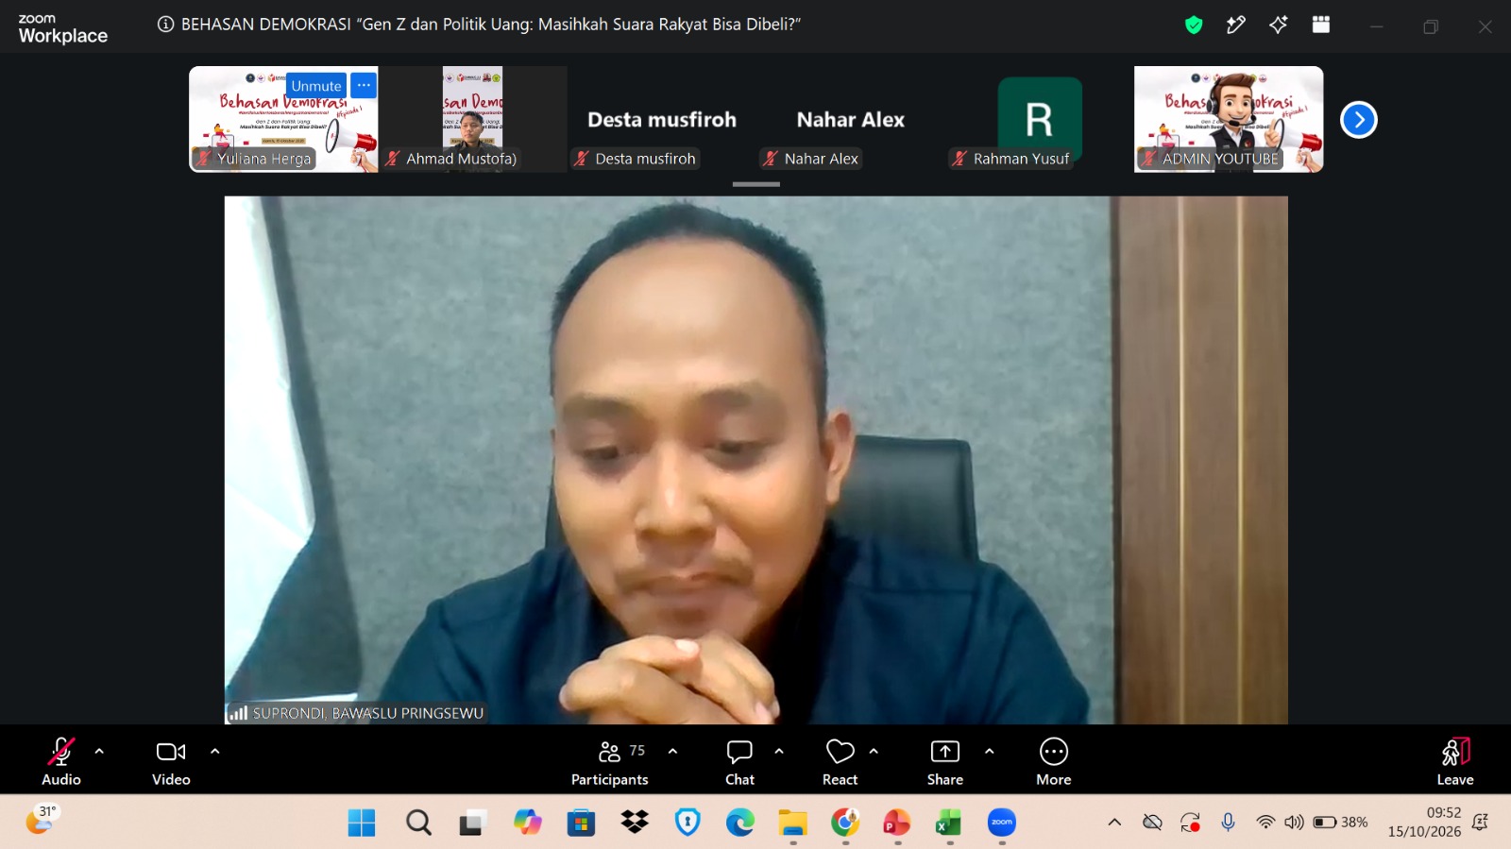Open the clock showing 09:52
The image size is (1511, 849).
point(1424,822)
